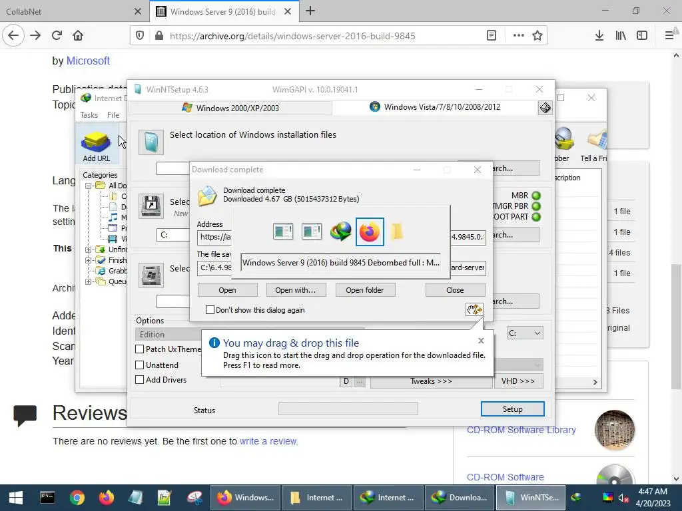Select IDM globe icon in task switcher
Screen dimensions: 682x511
[x=340, y=232]
